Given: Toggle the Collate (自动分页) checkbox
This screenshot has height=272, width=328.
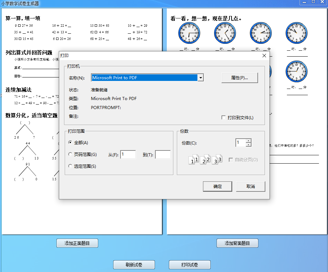Looking at the screenshot, I should pyautogui.click(x=231, y=160).
